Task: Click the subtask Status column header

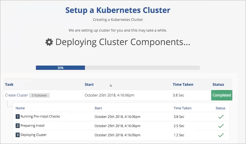Action: 220,108
